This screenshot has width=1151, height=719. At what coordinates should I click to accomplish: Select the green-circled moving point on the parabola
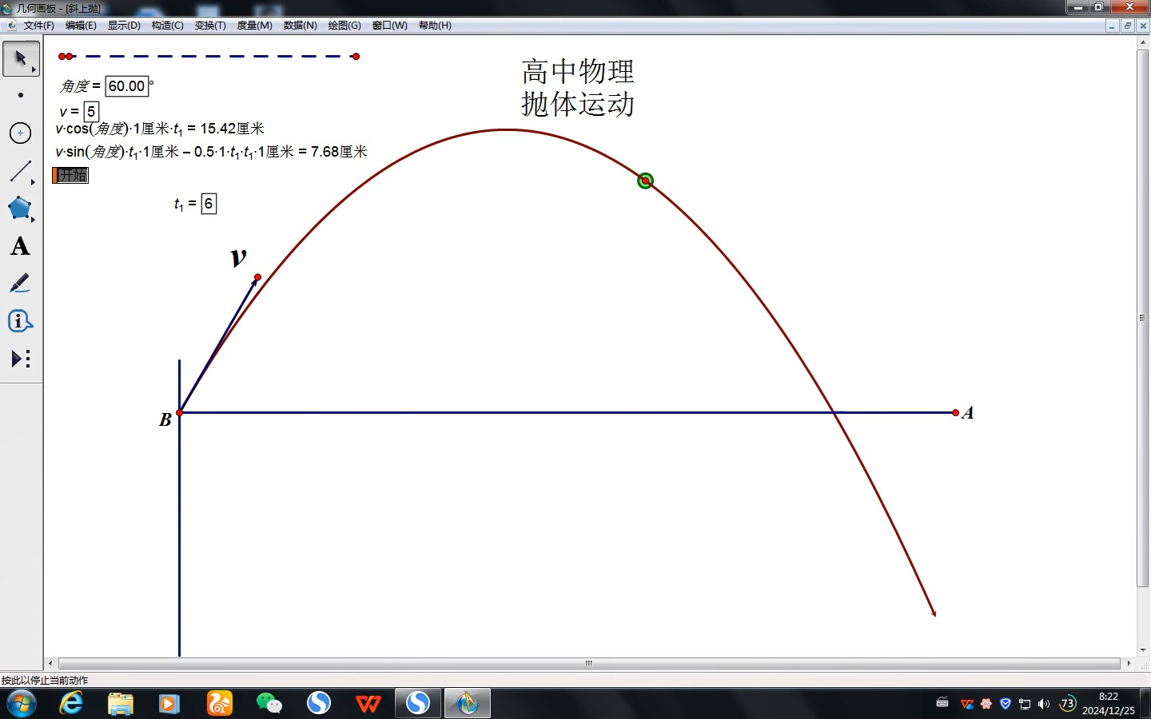pos(645,181)
